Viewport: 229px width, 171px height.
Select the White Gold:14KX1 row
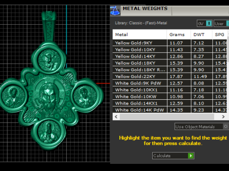tap(170, 103)
